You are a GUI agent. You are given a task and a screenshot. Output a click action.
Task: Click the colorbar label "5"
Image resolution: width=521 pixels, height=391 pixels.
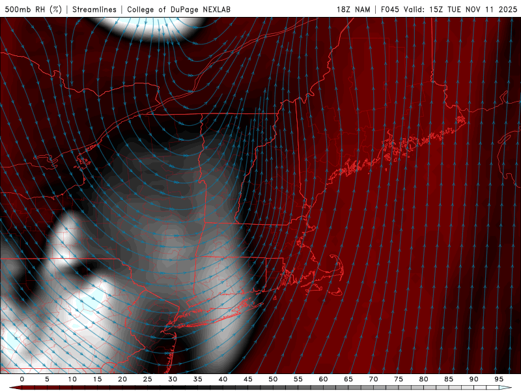point(47,379)
